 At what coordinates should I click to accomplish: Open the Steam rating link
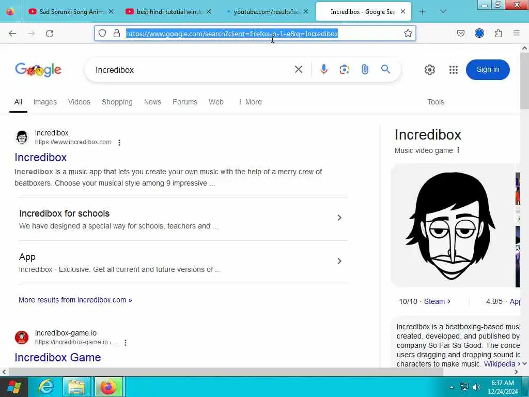point(437,301)
